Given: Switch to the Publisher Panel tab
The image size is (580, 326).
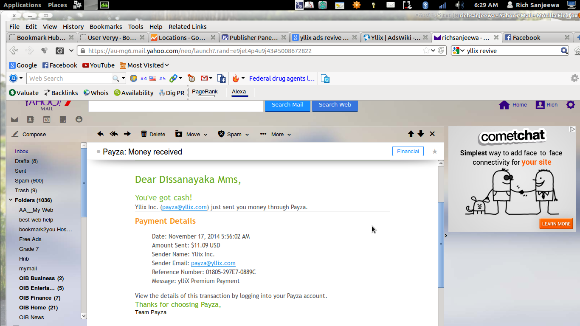Looking at the screenshot, I should coord(254,38).
